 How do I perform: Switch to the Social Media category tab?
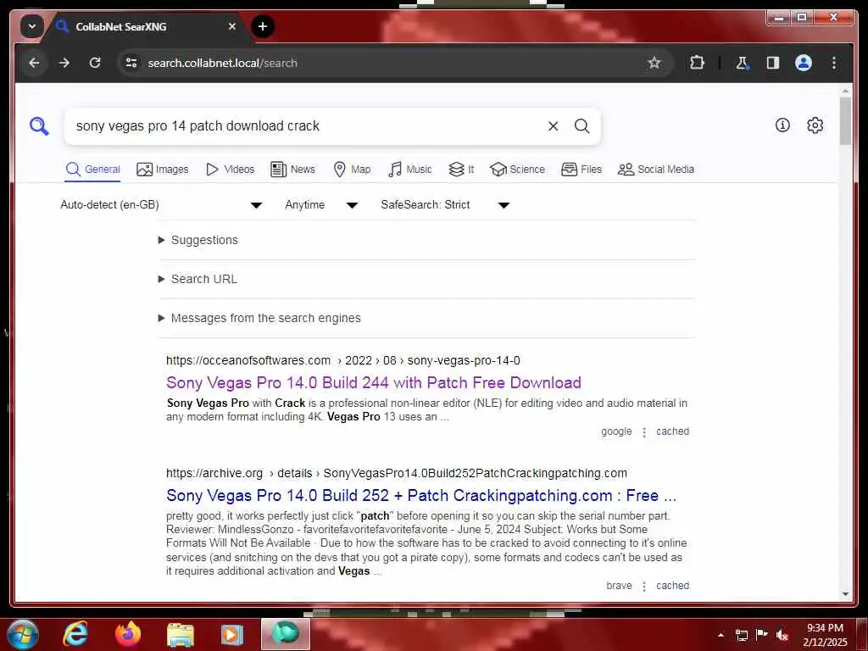tap(656, 170)
